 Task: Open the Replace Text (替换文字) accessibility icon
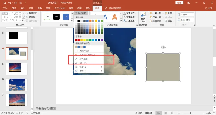(x=143, y=17)
